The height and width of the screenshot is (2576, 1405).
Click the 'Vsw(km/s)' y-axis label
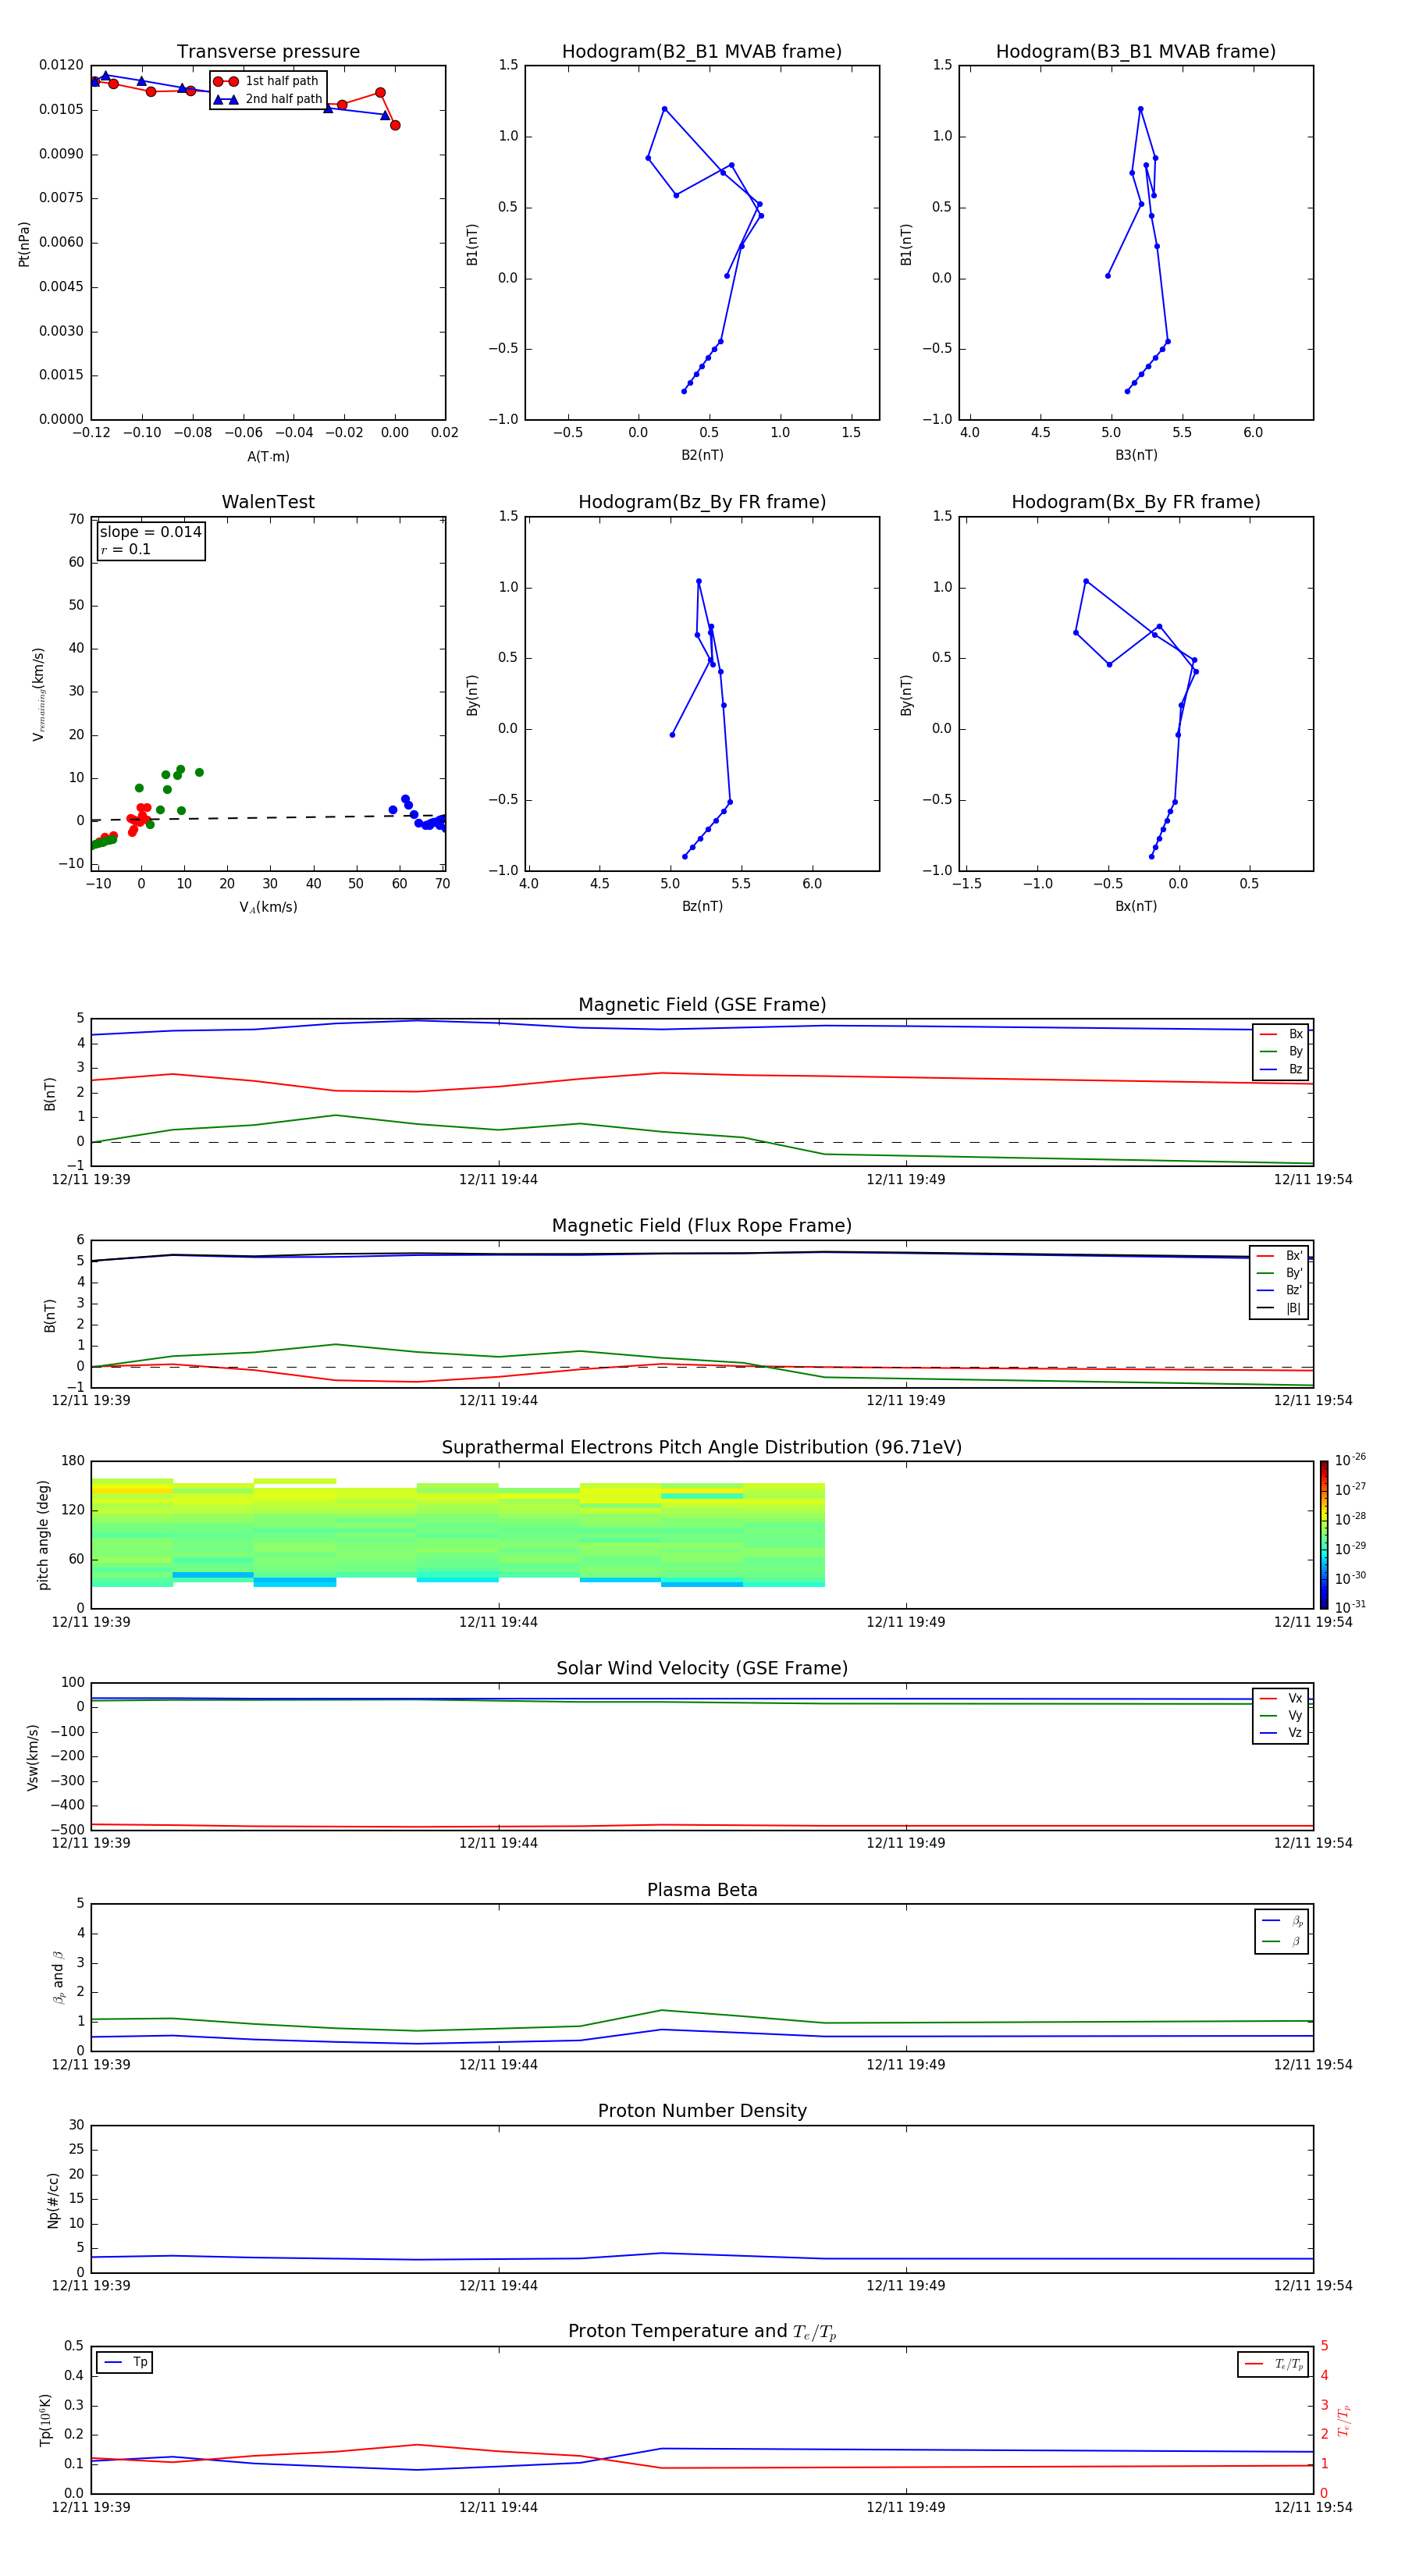tap(33, 1757)
